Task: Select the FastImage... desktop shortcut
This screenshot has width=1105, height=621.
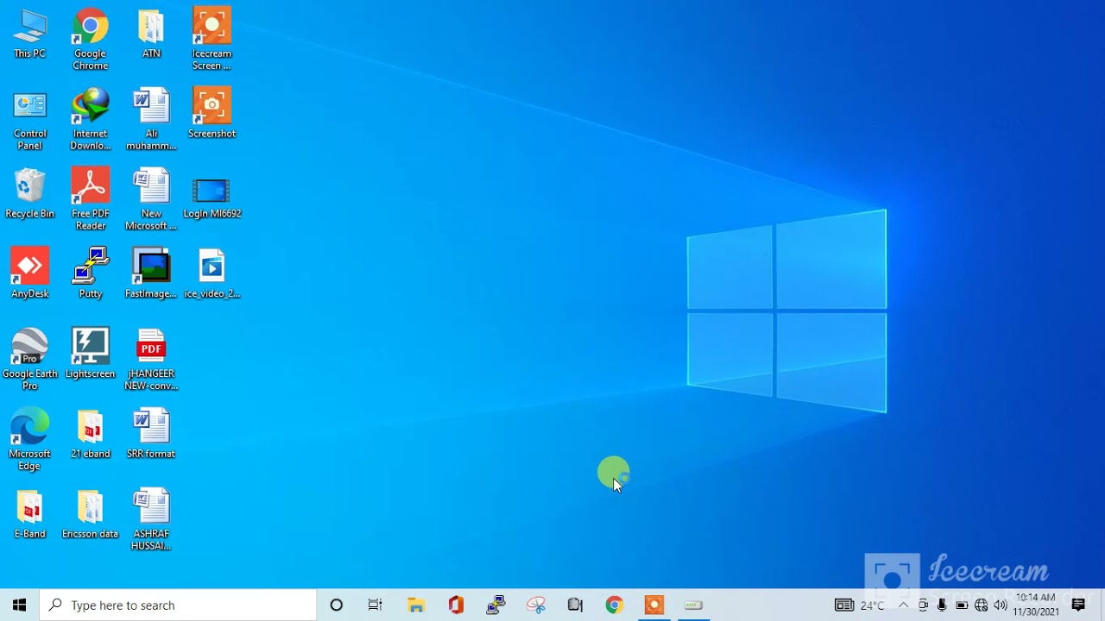Action: pyautogui.click(x=151, y=274)
